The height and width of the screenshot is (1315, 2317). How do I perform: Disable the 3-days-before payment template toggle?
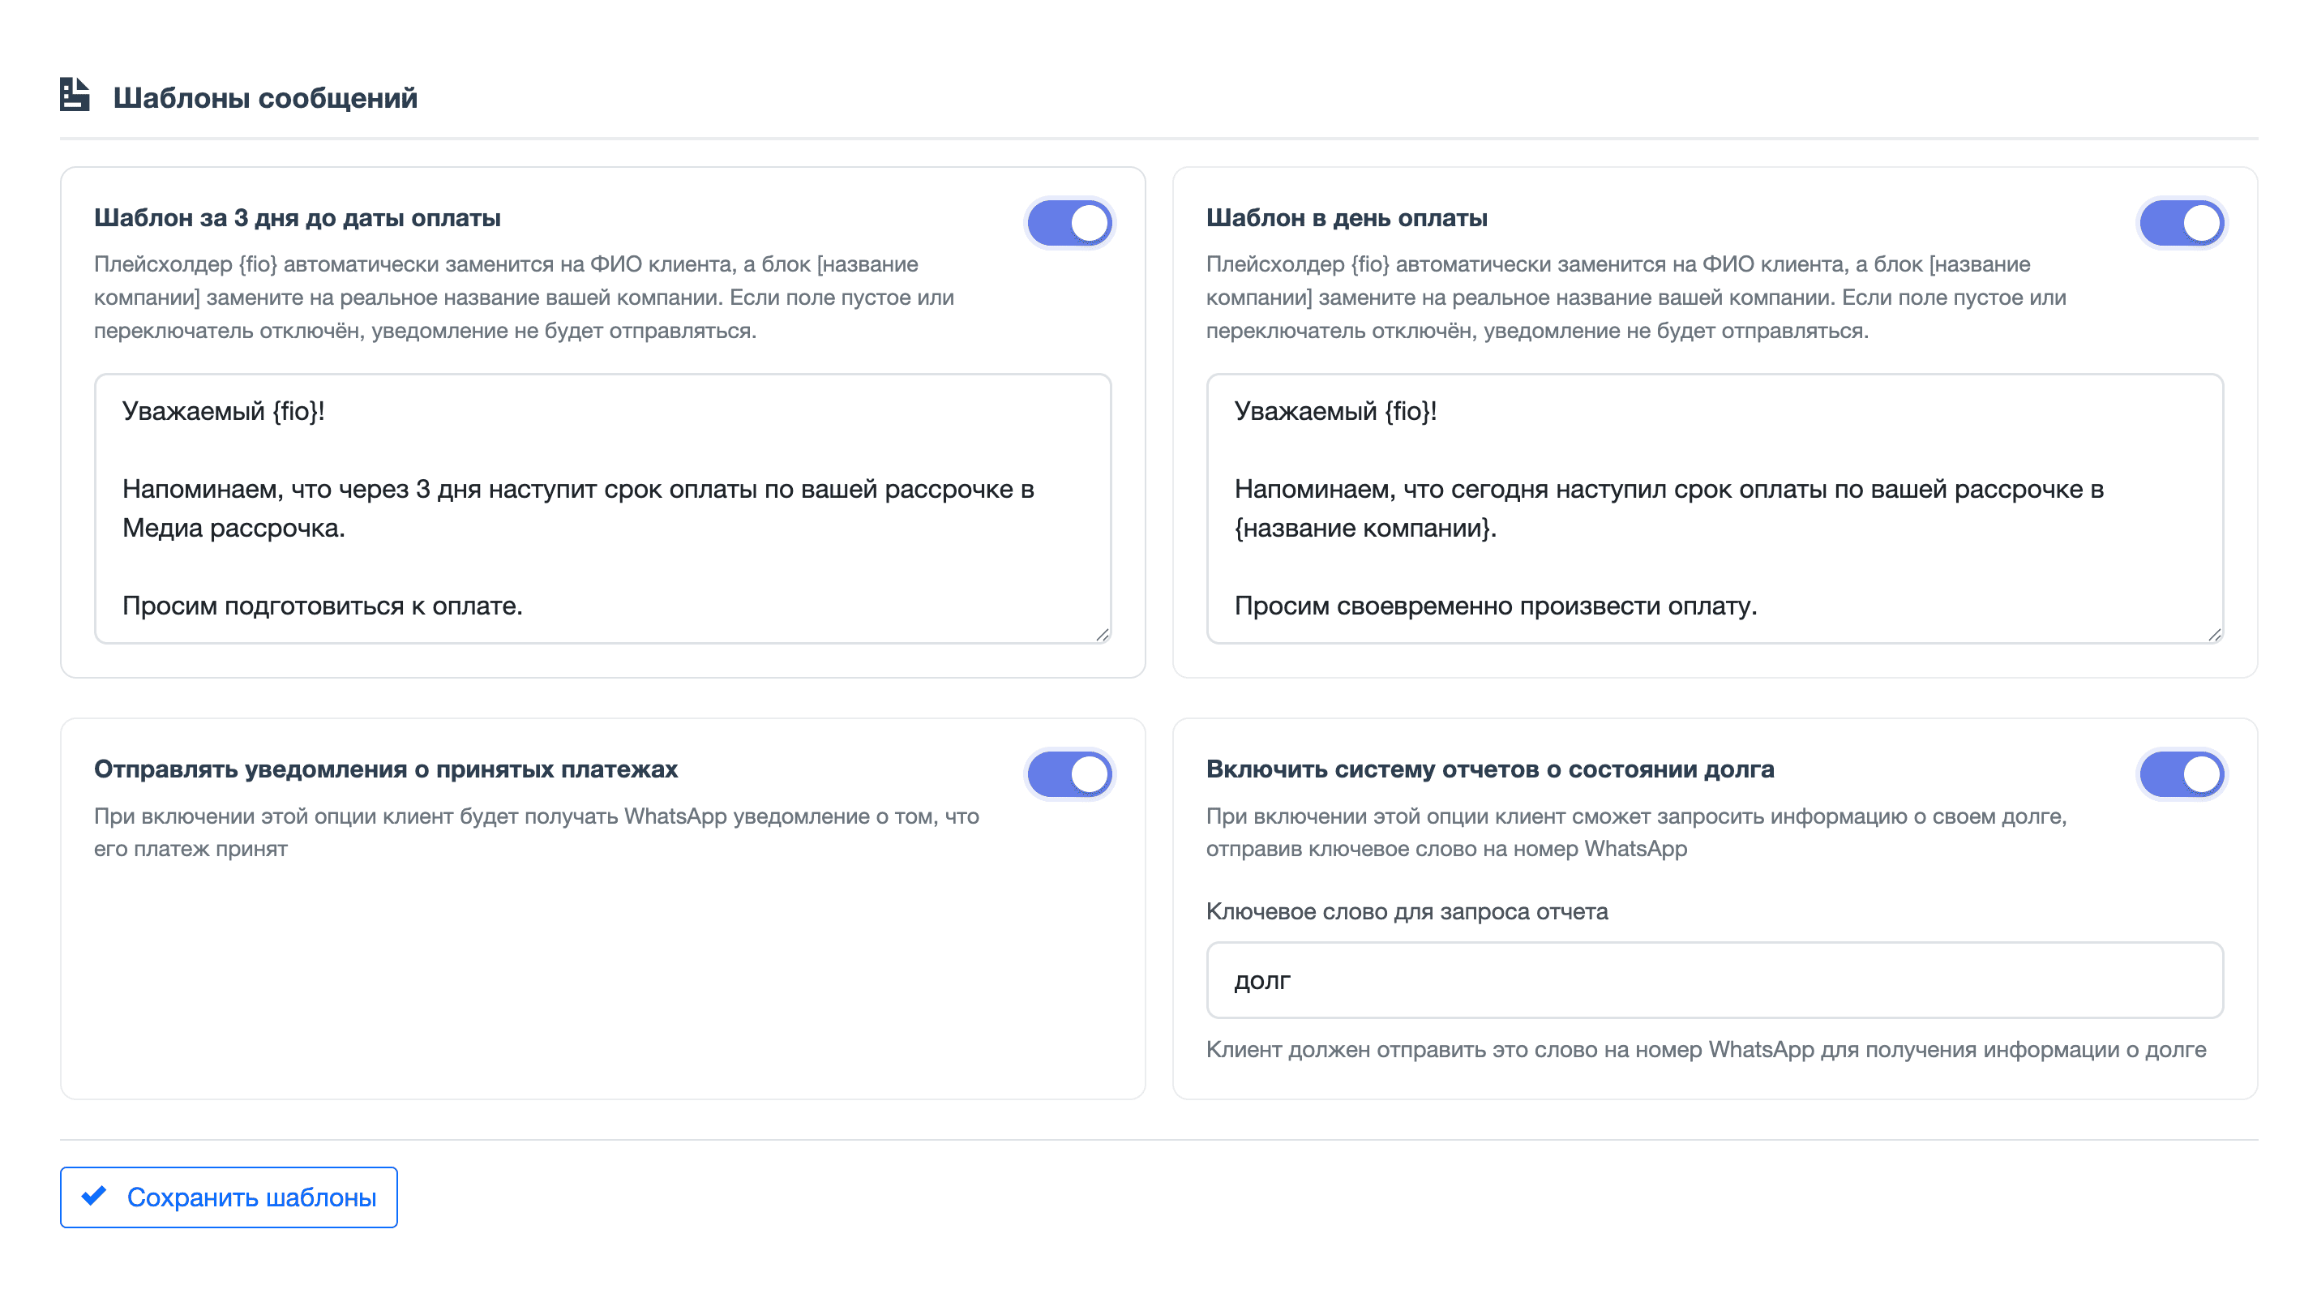tap(1070, 223)
